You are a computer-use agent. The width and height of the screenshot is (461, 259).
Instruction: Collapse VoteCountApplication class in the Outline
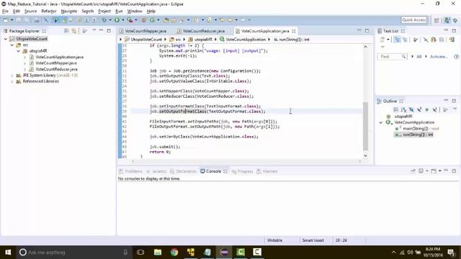pos(381,122)
